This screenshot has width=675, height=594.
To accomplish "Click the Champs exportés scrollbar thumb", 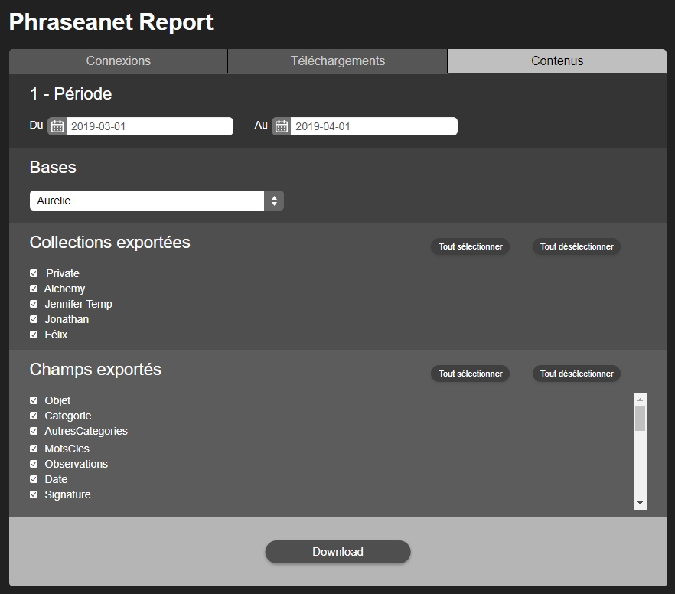I will 640,418.
